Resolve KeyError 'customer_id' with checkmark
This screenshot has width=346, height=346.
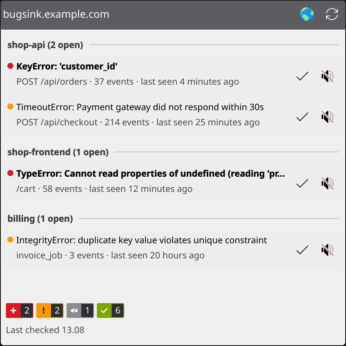(302, 76)
